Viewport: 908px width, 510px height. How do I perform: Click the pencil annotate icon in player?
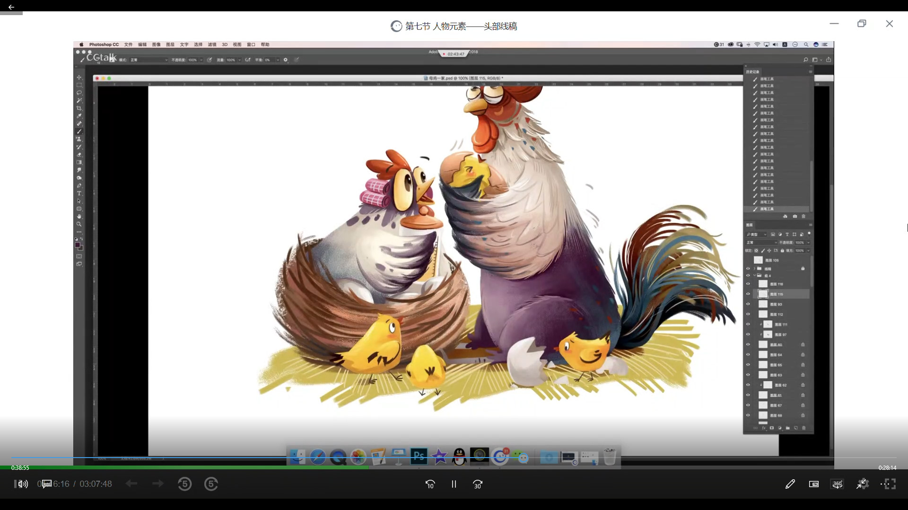[790, 484]
